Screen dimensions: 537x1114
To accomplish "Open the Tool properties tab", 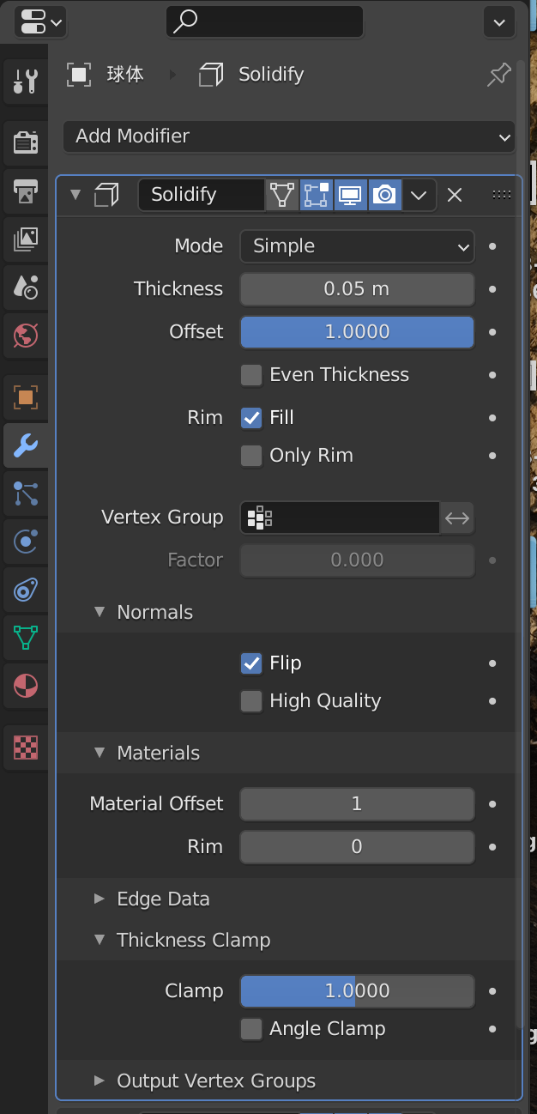I will point(26,81).
